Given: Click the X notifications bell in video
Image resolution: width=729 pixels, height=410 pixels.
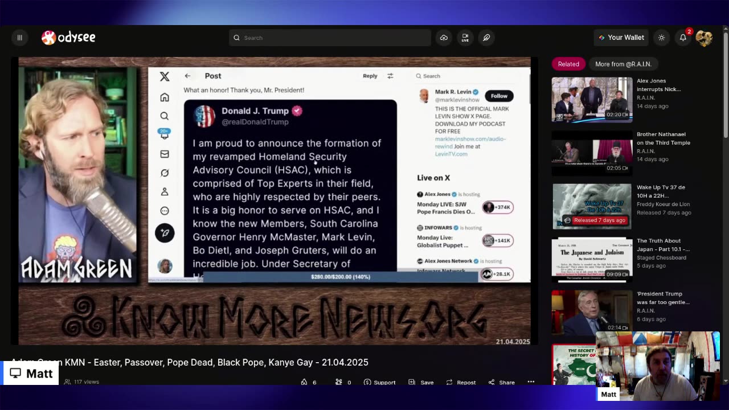Looking at the screenshot, I should [165, 134].
